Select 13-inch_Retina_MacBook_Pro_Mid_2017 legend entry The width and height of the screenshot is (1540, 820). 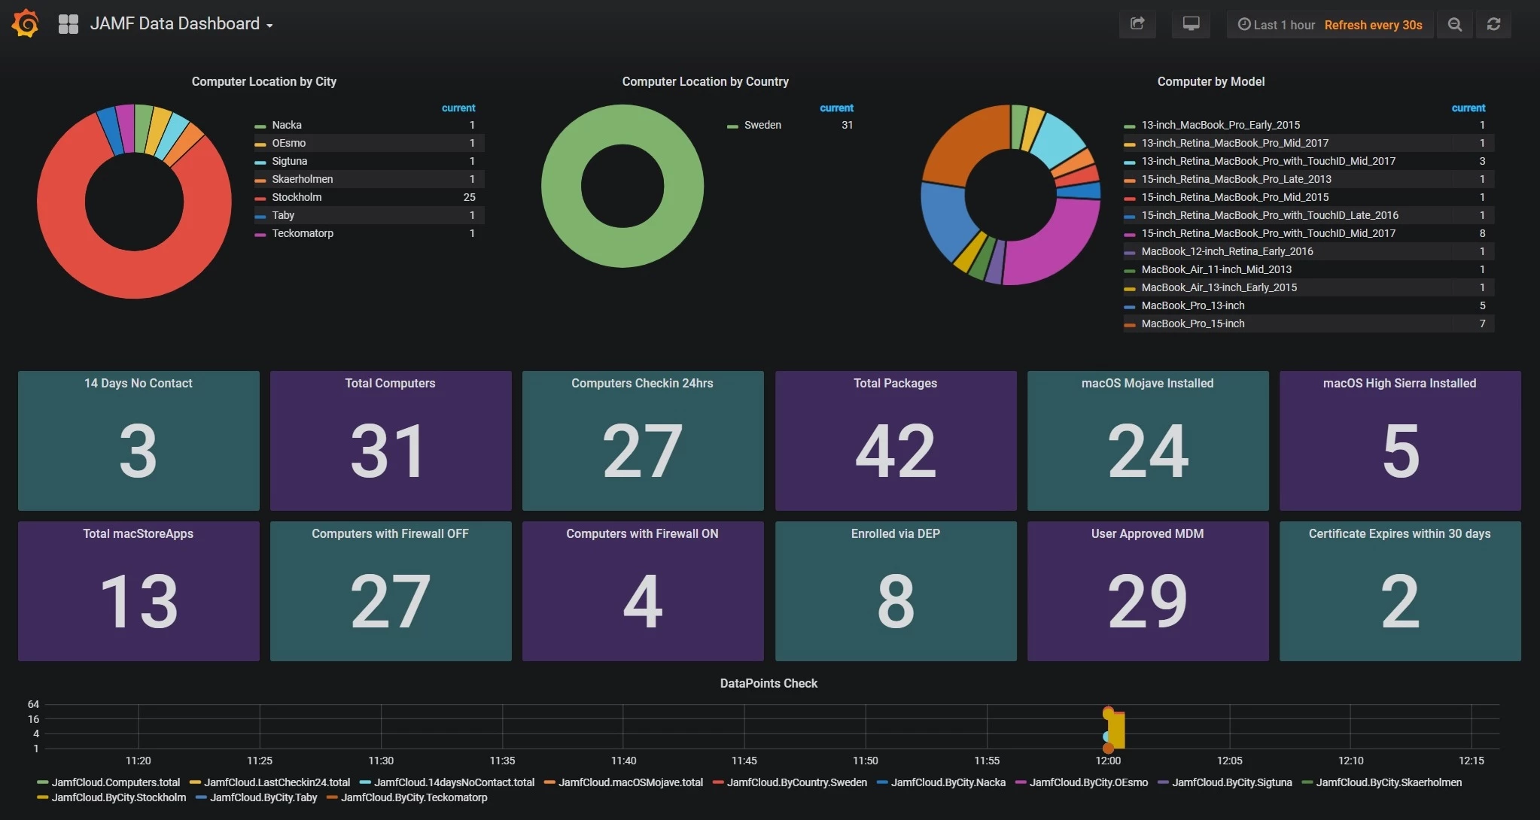tap(1235, 143)
